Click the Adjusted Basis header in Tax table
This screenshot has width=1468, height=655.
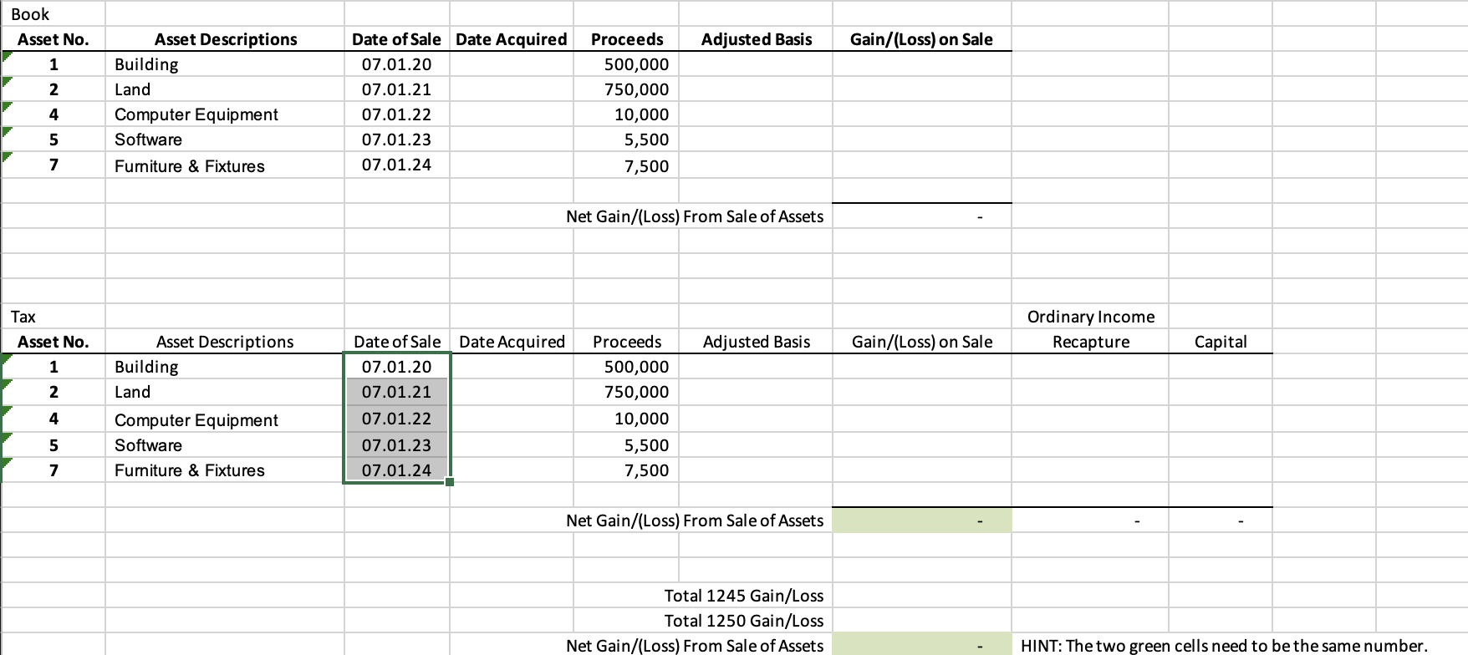point(757,342)
